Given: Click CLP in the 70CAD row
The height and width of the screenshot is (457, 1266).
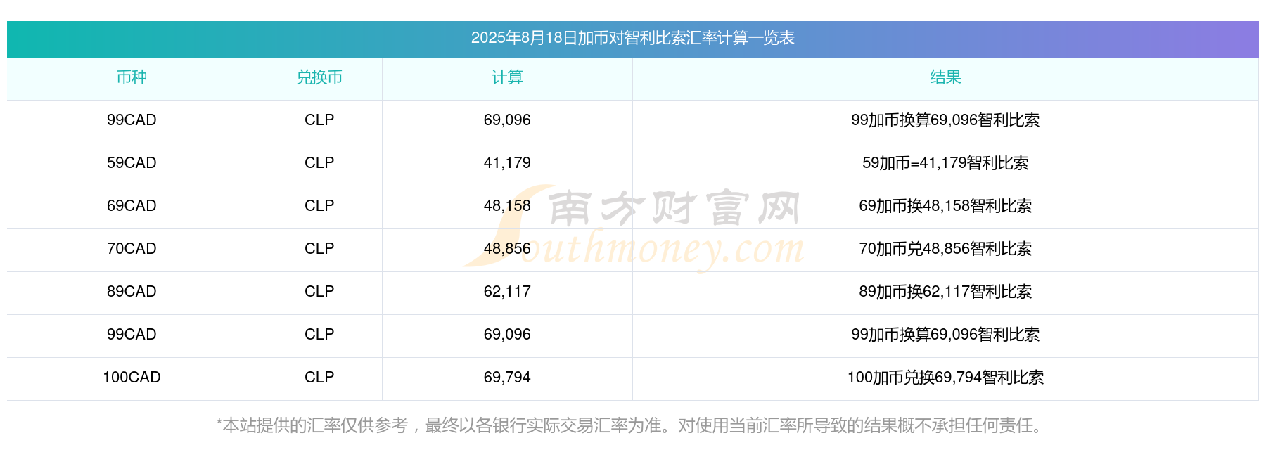Looking at the screenshot, I should (x=319, y=249).
